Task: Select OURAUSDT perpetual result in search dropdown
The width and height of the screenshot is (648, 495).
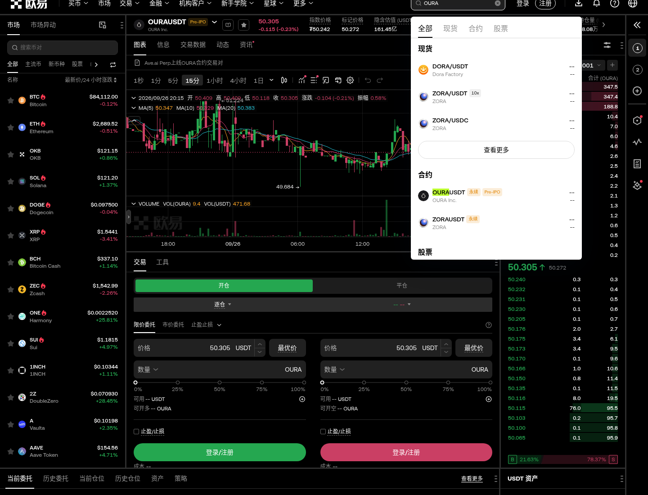Action: [x=496, y=196]
